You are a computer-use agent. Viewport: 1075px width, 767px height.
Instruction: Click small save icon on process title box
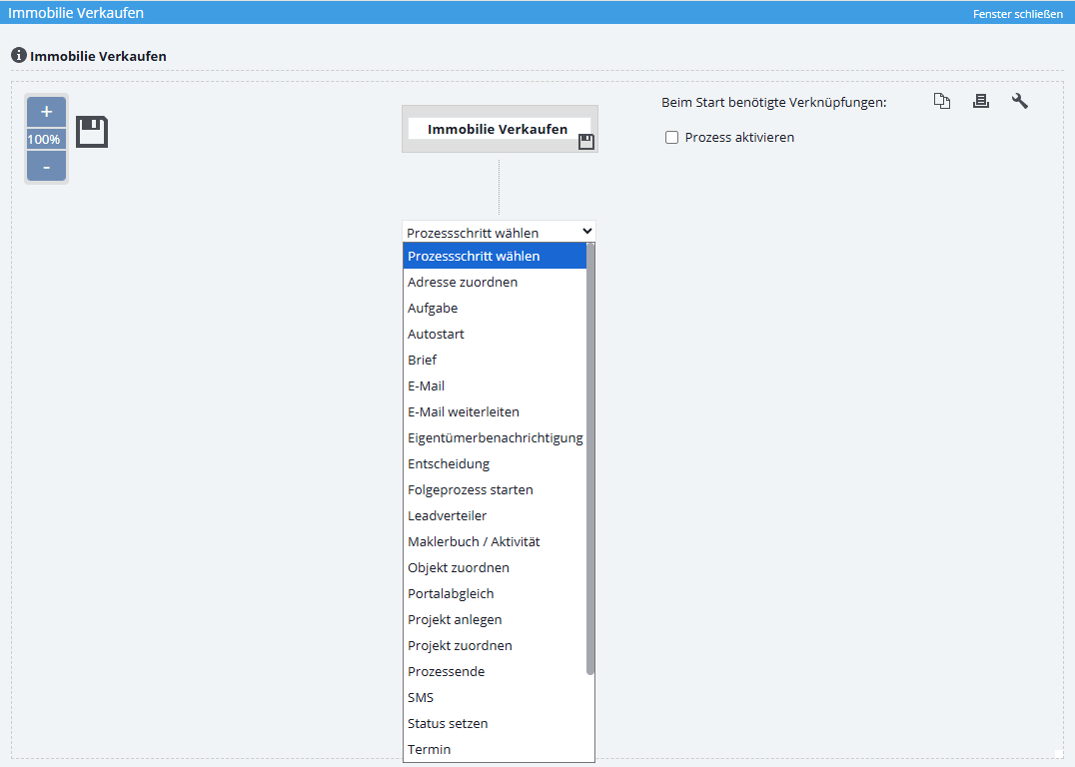pos(586,142)
